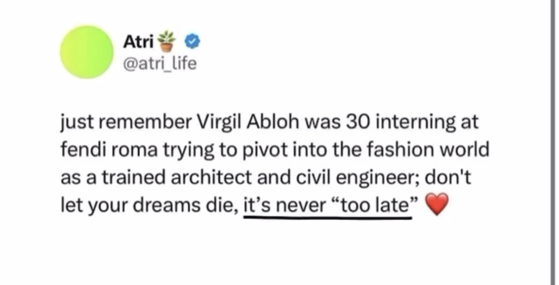The height and width of the screenshot is (285, 559).
Task: Click the black underline beneath too late
Action: (x=327, y=216)
